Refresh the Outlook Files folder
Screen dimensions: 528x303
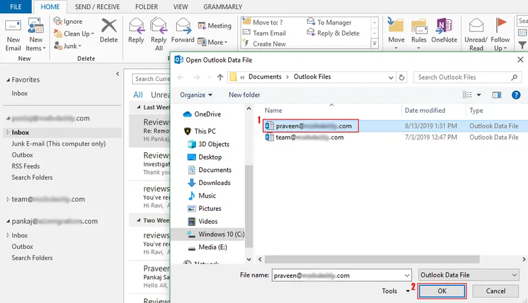[401, 77]
